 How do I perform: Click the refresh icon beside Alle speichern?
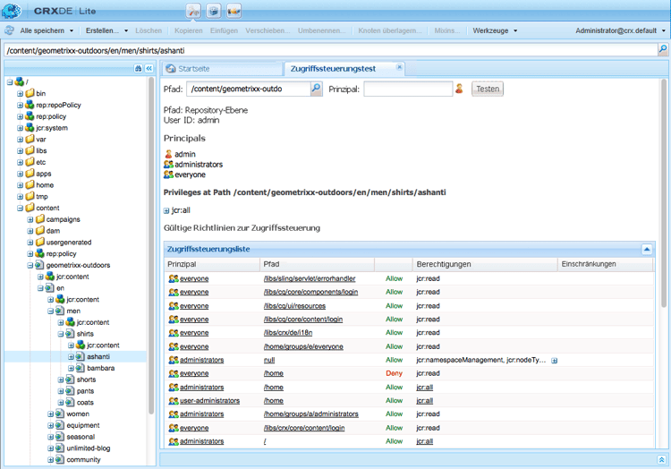pyautogui.click(x=9, y=30)
